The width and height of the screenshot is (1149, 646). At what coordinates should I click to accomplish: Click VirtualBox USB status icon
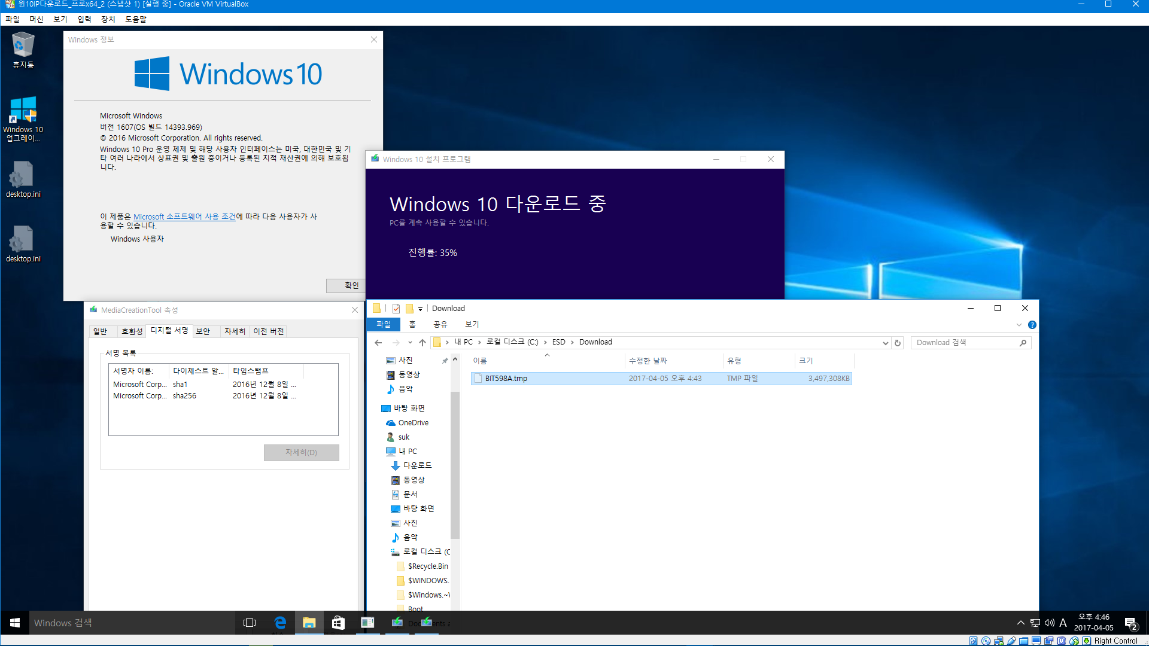1011,641
